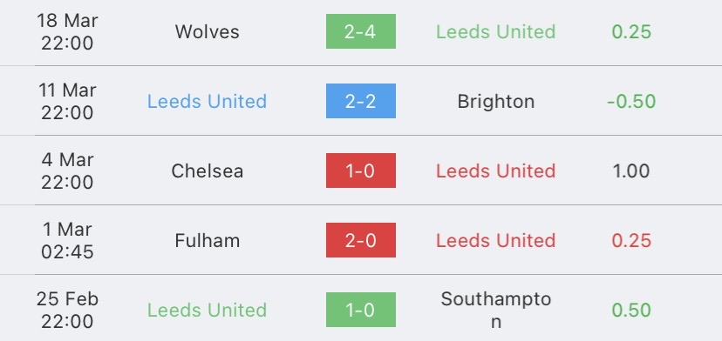Select blue Leeds United in Brighton row
The image size is (722, 341).
pos(208,101)
